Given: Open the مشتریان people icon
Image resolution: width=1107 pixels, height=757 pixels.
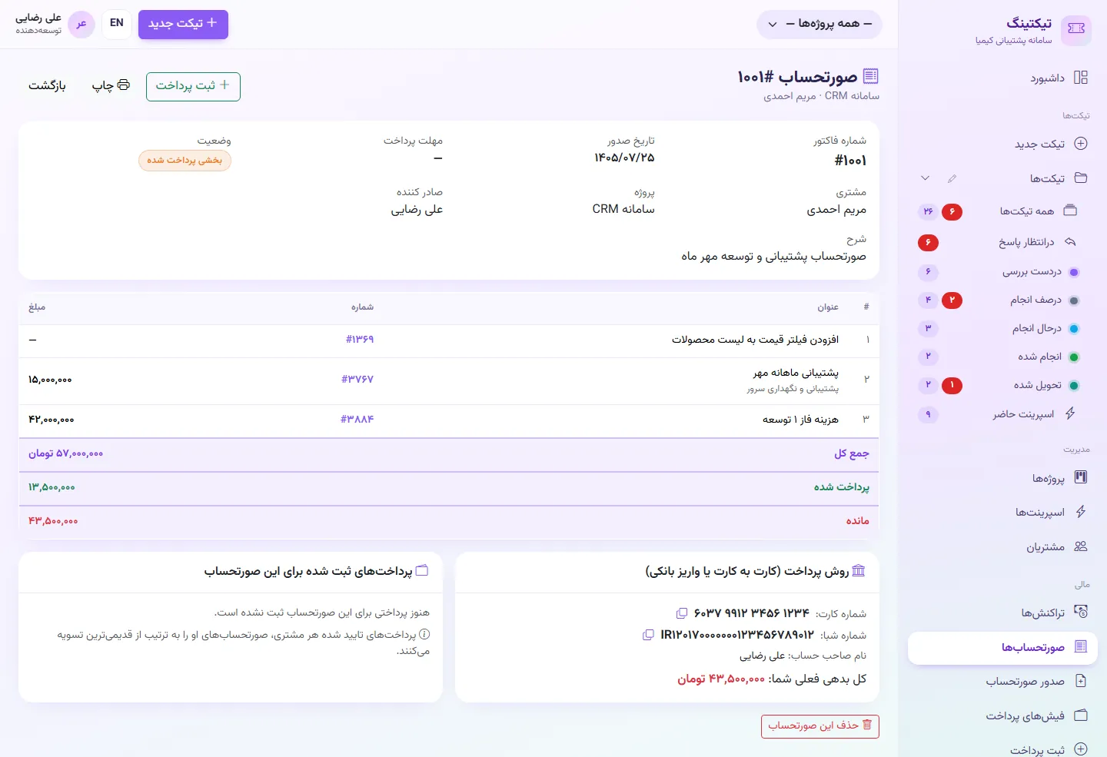Looking at the screenshot, I should coord(1081,546).
